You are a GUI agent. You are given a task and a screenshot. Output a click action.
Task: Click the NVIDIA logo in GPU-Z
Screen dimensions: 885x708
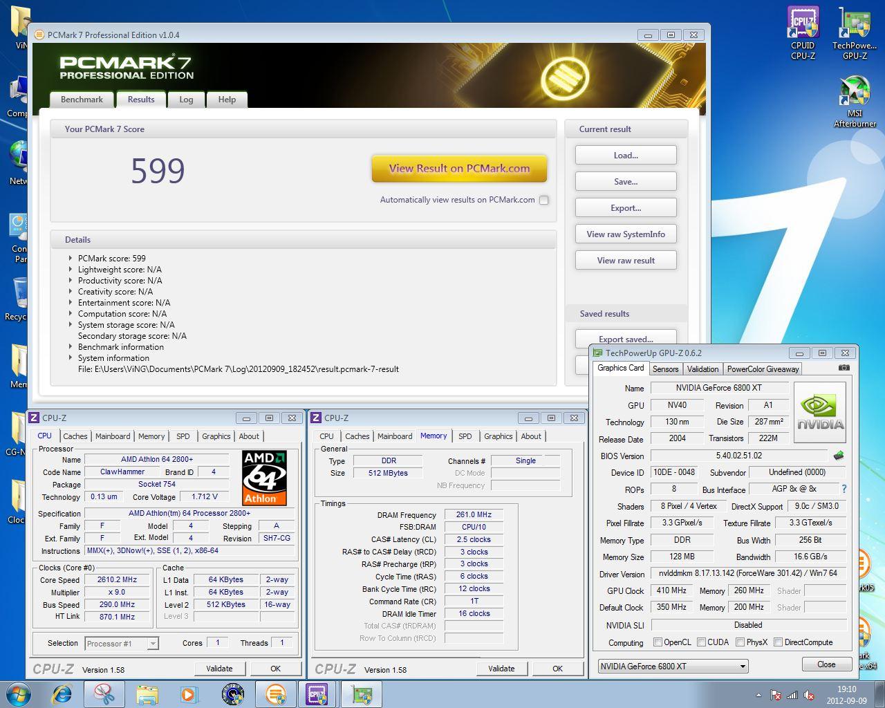pyautogui.click(x=820, y=413)
